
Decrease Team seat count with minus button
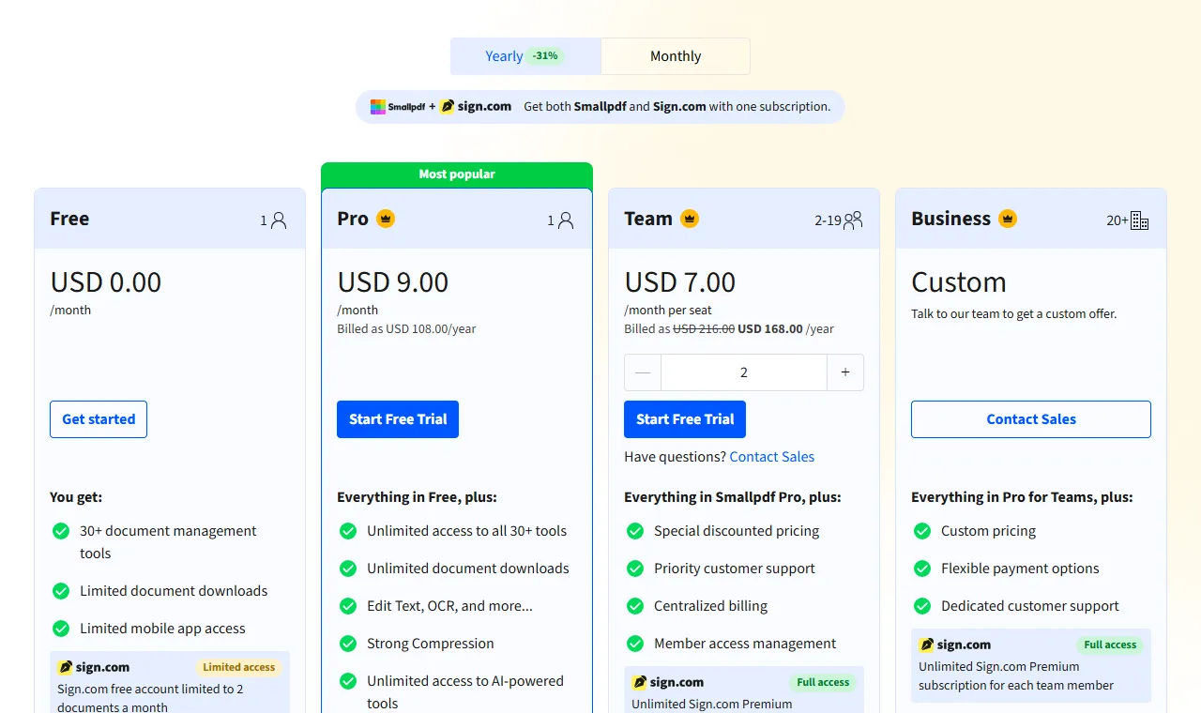pos(643,372)
